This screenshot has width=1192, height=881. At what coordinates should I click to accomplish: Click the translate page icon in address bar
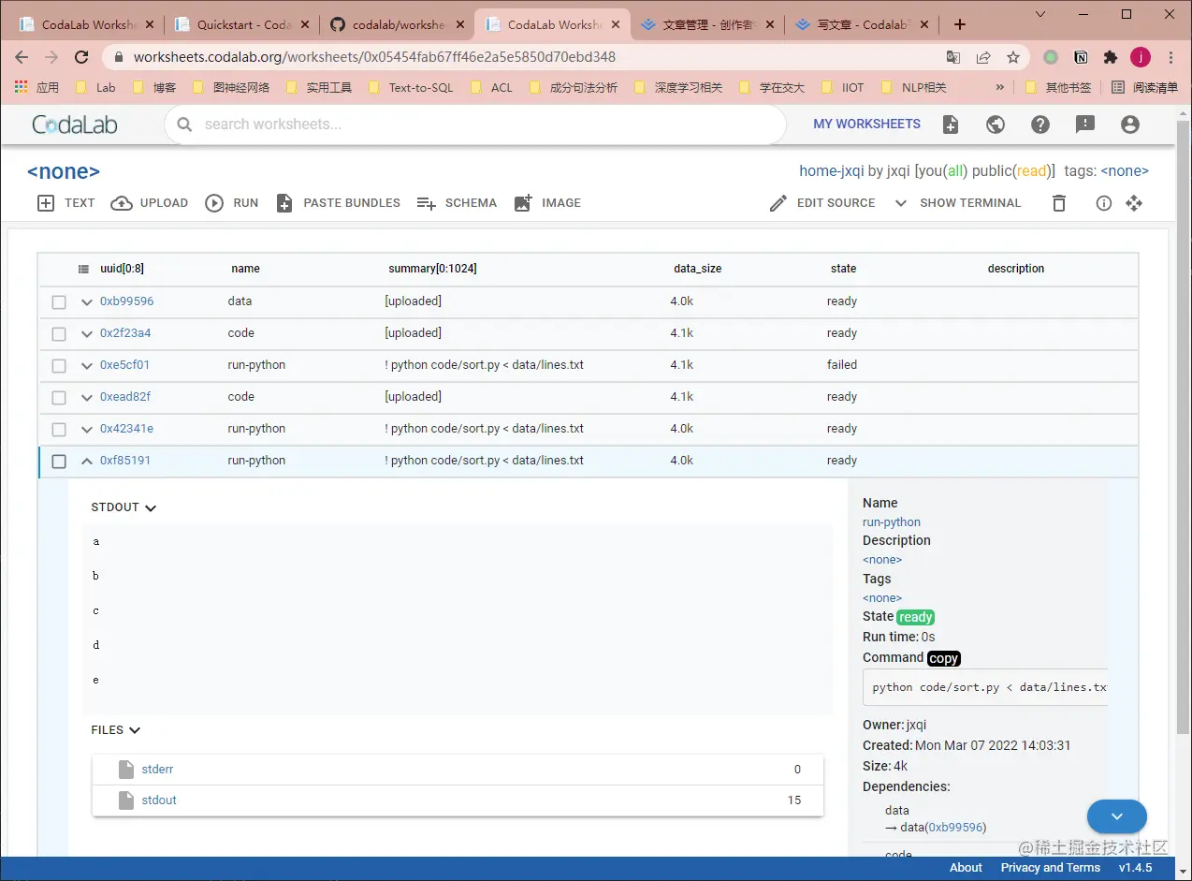[953, 57]
